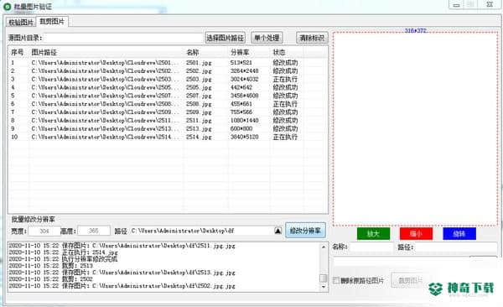Switch to the 校验图片 tab
This screenshot has width=503, height=307.
(x=20, y=22)
